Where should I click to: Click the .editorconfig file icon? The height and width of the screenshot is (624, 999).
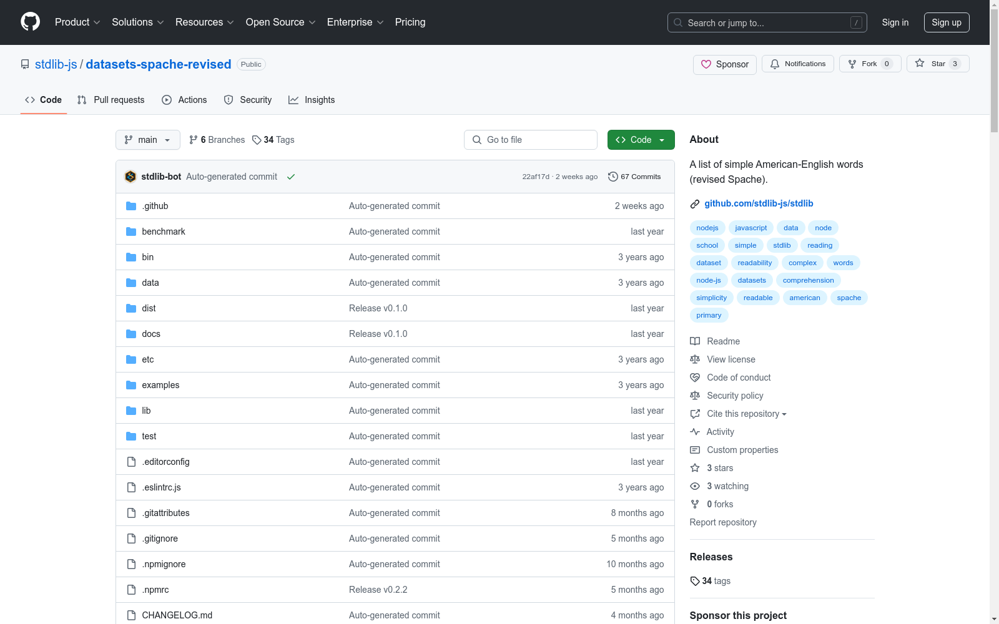coord(131,462)
